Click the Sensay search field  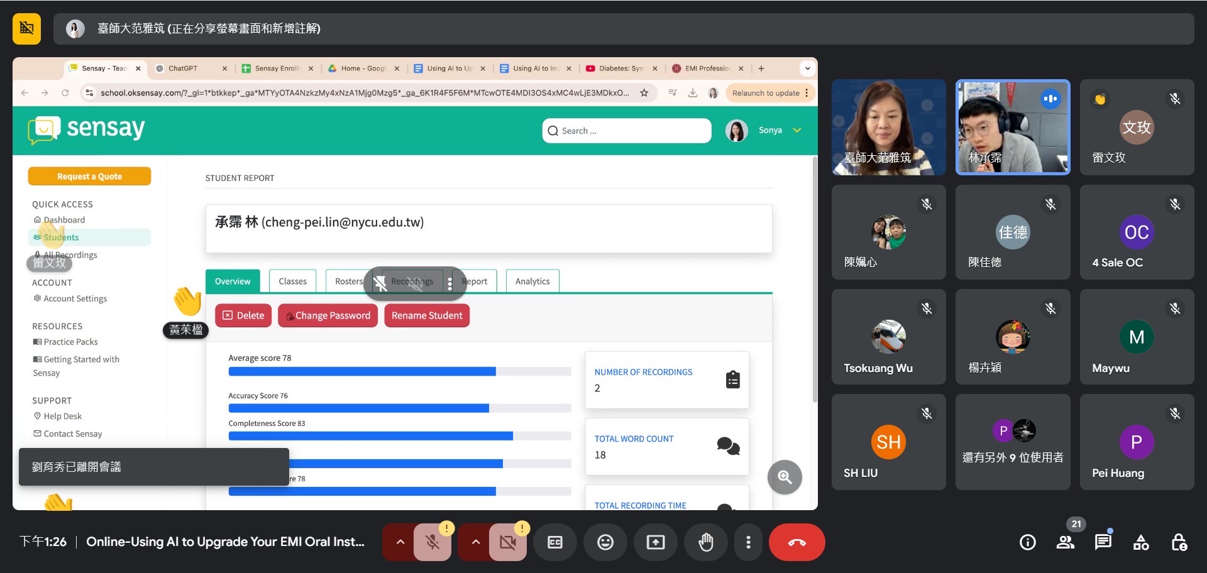[x=626, y=131]
